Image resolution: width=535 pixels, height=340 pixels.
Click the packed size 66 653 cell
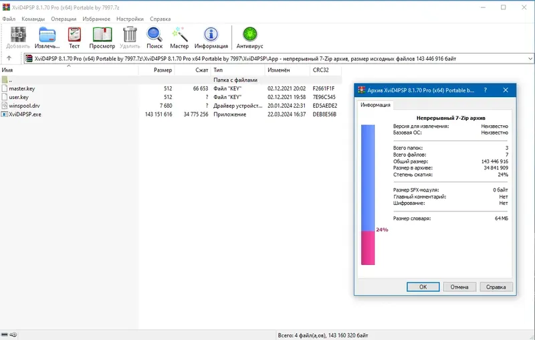click(200, 88)
